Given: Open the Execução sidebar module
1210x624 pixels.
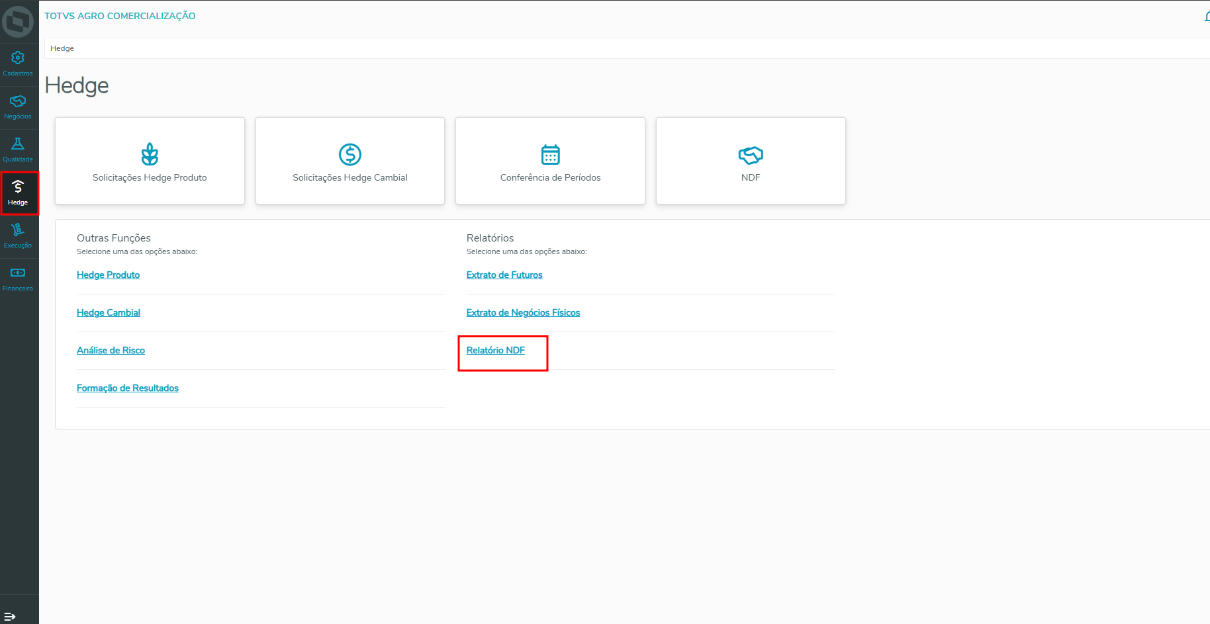Looking at the screenshot, I should (x=18, y=236).
